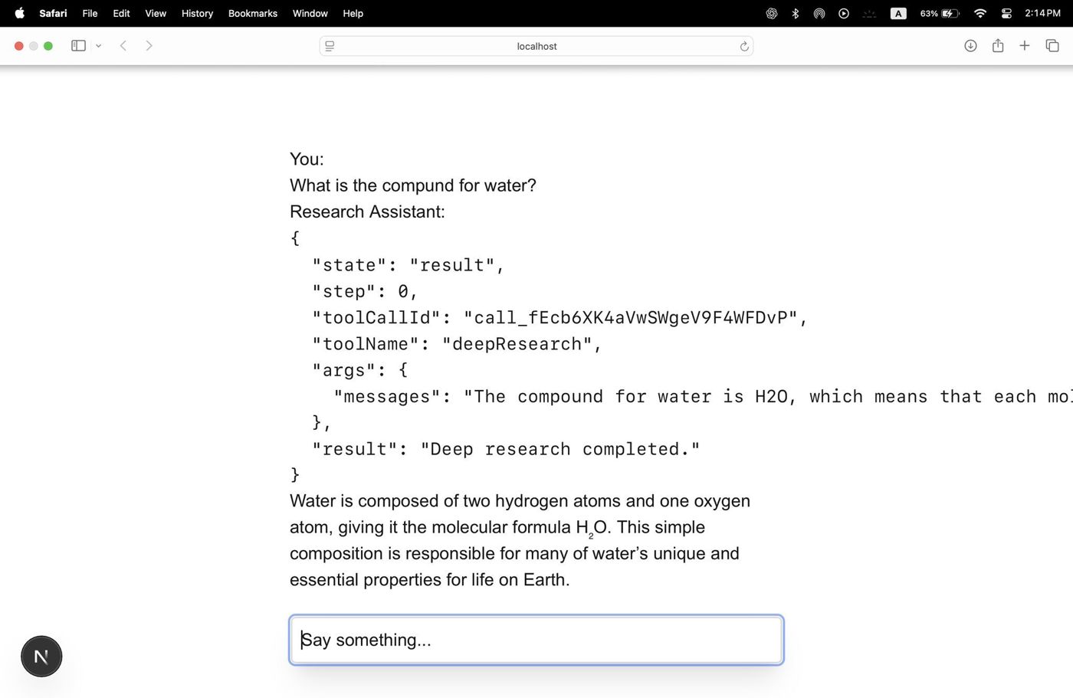This screenshot has height=698, width=1073.
Task: Open the page settings menu in address bar
Action: [330, 46]
